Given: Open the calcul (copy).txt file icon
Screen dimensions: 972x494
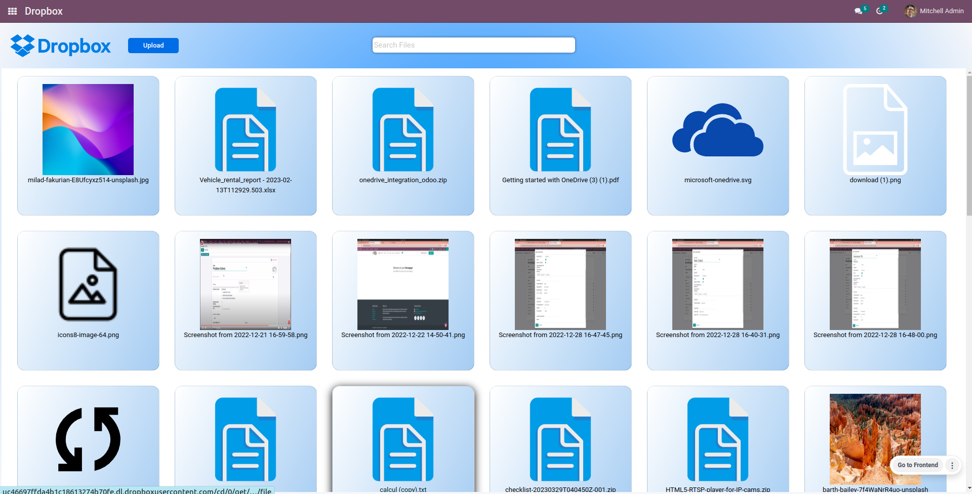Looking at the screenshot, I should tap(403, 439).
